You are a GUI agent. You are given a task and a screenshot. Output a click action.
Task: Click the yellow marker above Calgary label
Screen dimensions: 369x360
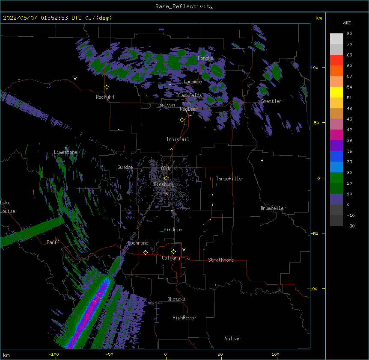tap(173, 252)
